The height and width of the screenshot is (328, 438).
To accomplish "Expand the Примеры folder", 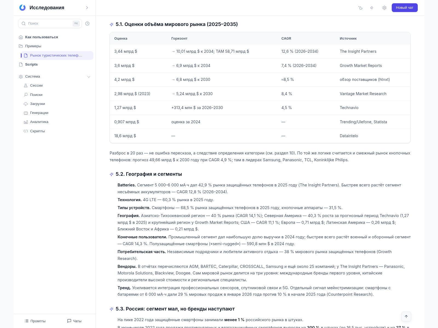I will pos(33,46).
